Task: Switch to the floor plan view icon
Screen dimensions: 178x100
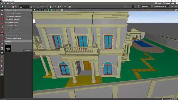Action: (x=43, y=10)
